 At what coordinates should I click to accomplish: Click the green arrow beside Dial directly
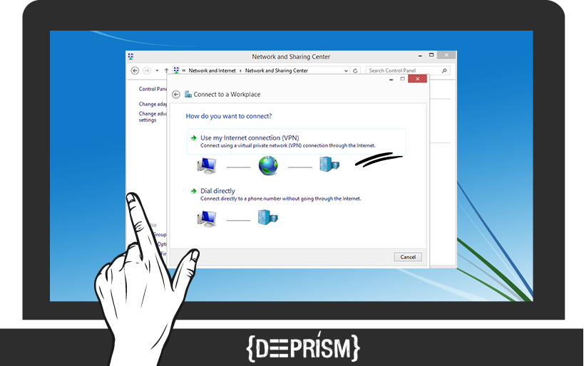click(193, 191)
